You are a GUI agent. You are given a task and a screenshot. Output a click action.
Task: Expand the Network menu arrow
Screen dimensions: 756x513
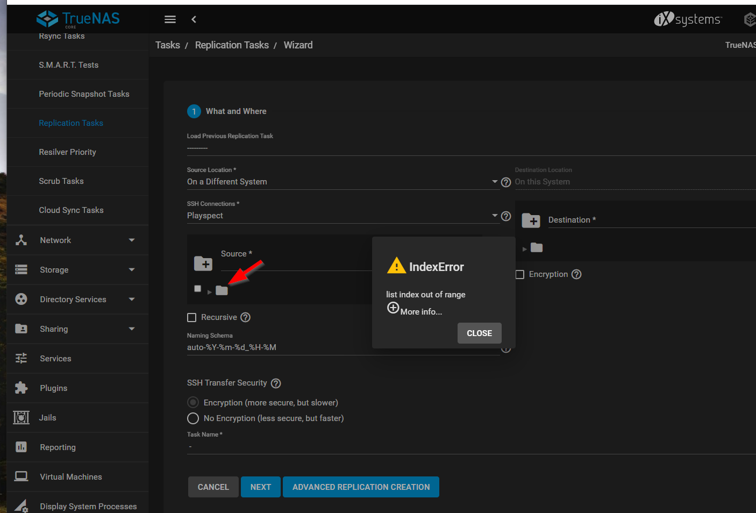pos(132,240)
